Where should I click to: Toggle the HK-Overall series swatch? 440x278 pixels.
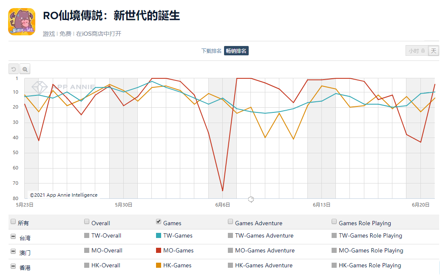click(87, 265)
